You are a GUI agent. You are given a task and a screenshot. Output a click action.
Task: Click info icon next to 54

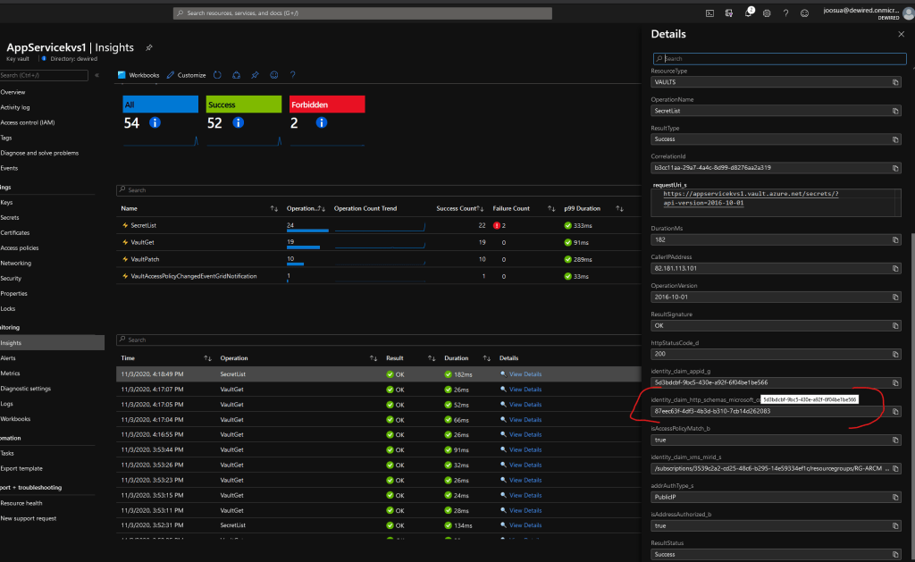point(155,122)
